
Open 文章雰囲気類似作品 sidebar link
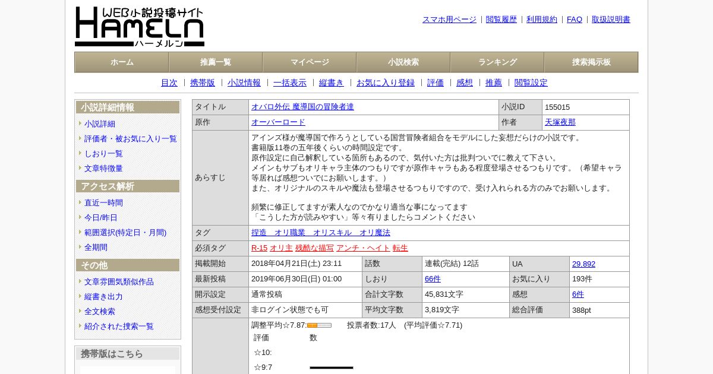[x=119, y=282]
